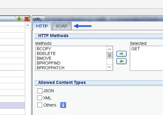This screenshot has width=163, height=115.
Task: Click the Methods list scroll up arrow
Action: point(109,49)
